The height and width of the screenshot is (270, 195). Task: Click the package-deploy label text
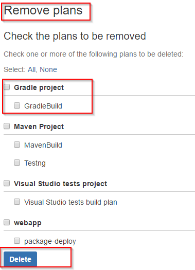50,241
